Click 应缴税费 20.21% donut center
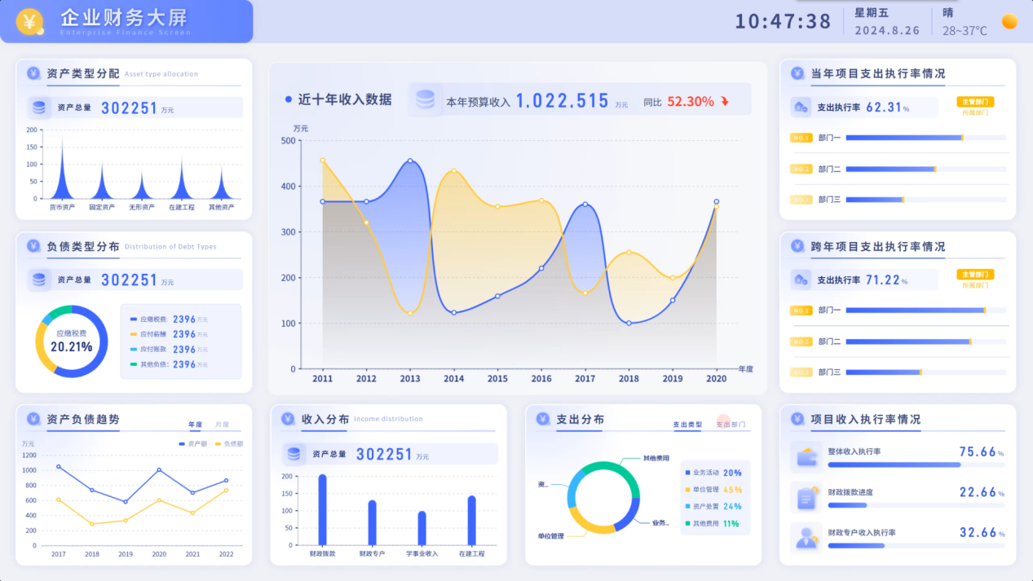This screenshot has width=1033, height=581. (x=71, y=341)
